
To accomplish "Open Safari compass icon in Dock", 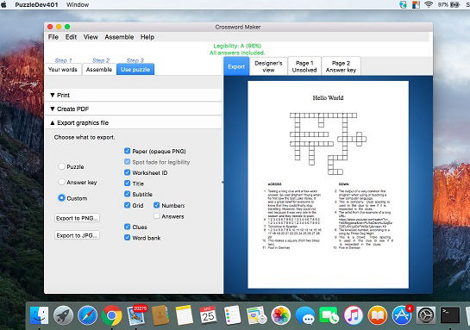I will point(87,315).
